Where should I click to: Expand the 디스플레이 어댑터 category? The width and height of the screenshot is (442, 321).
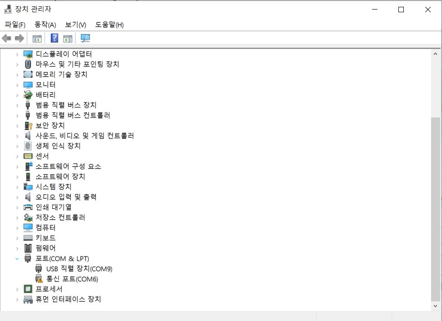(17, 54)
